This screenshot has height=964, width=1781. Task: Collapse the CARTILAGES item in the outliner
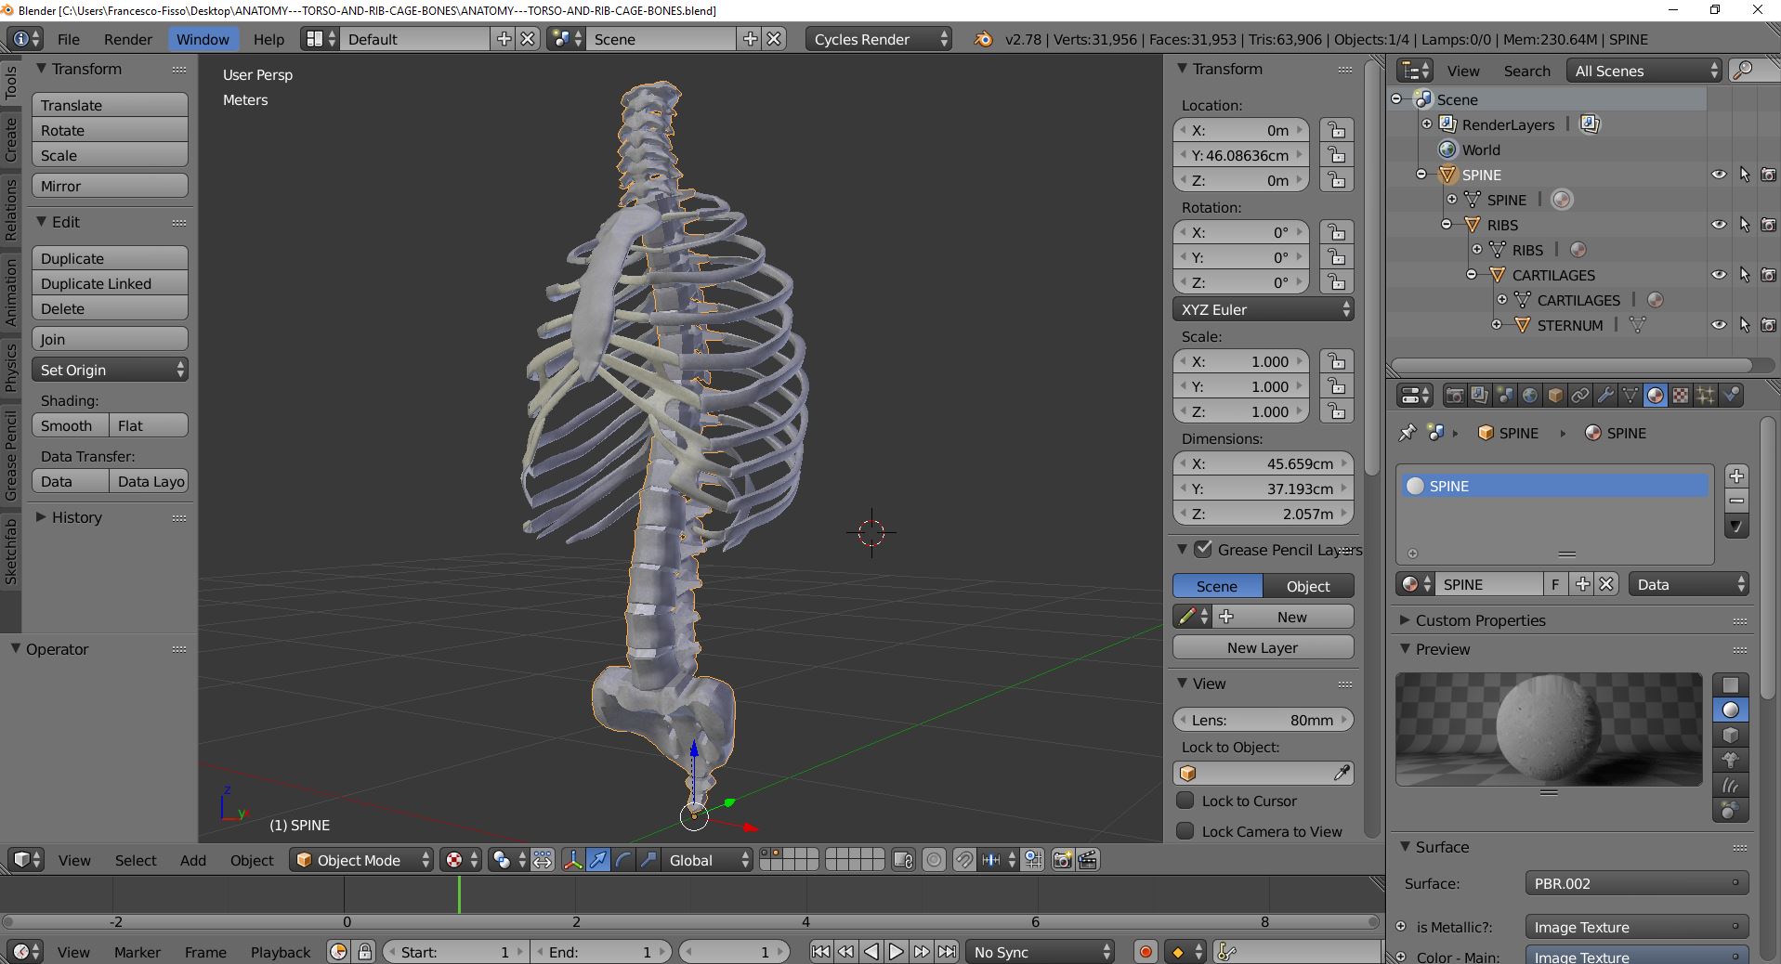pyautogui.click(x=1473, y=275)
